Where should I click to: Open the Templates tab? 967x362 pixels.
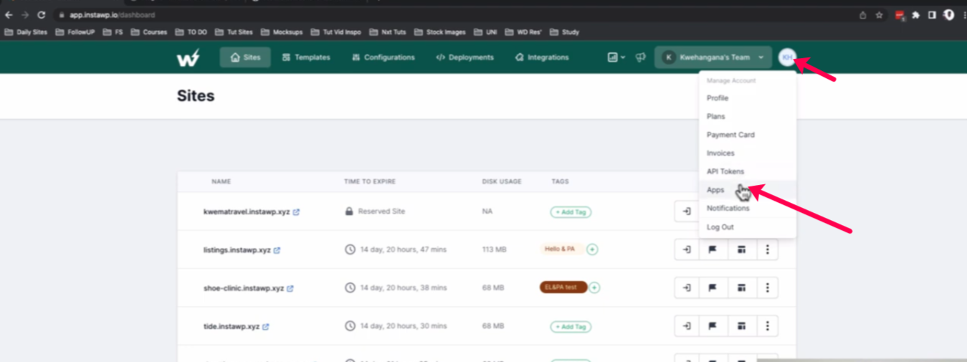coord(306,57)
